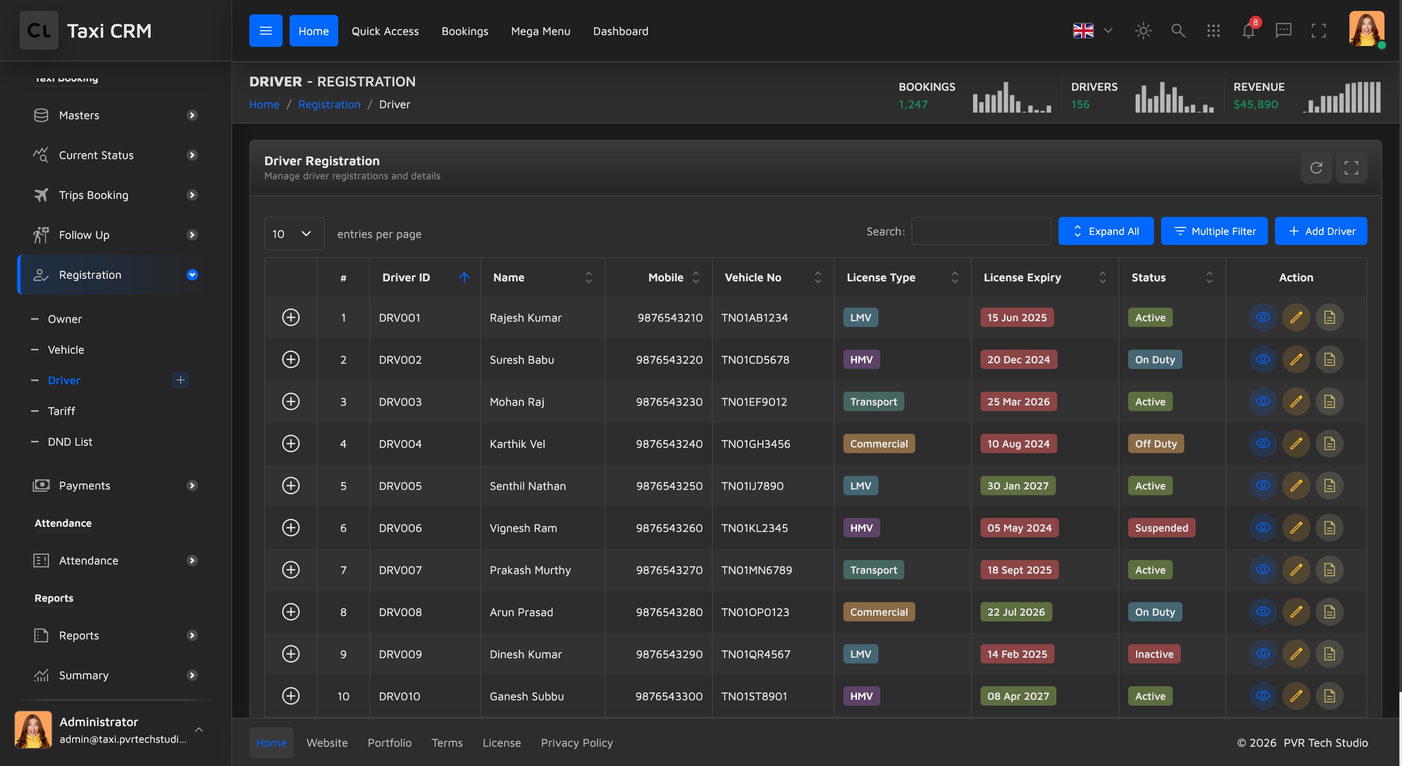View driver Senthil Nathan with the eye icon
The width and height of the screenshot is (1402, 766).
pyautogui.click(x=1263, y=486)
